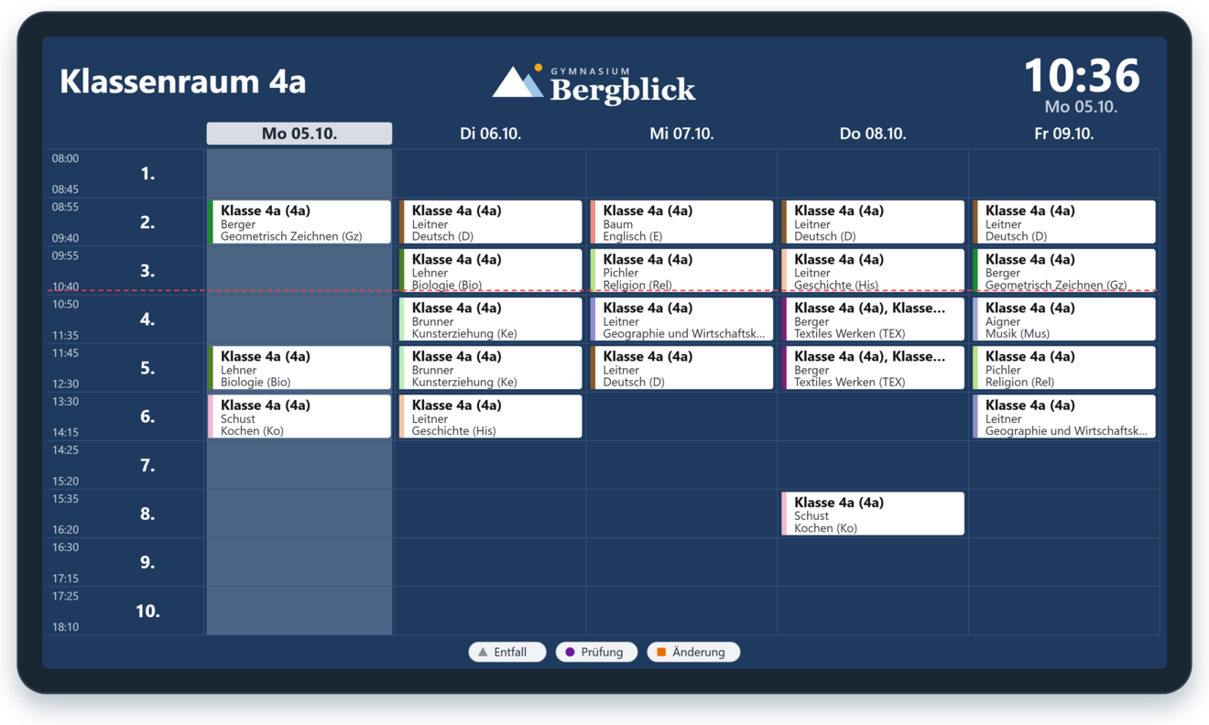
Task: Click the period label "7."
Action: (147, 465)
